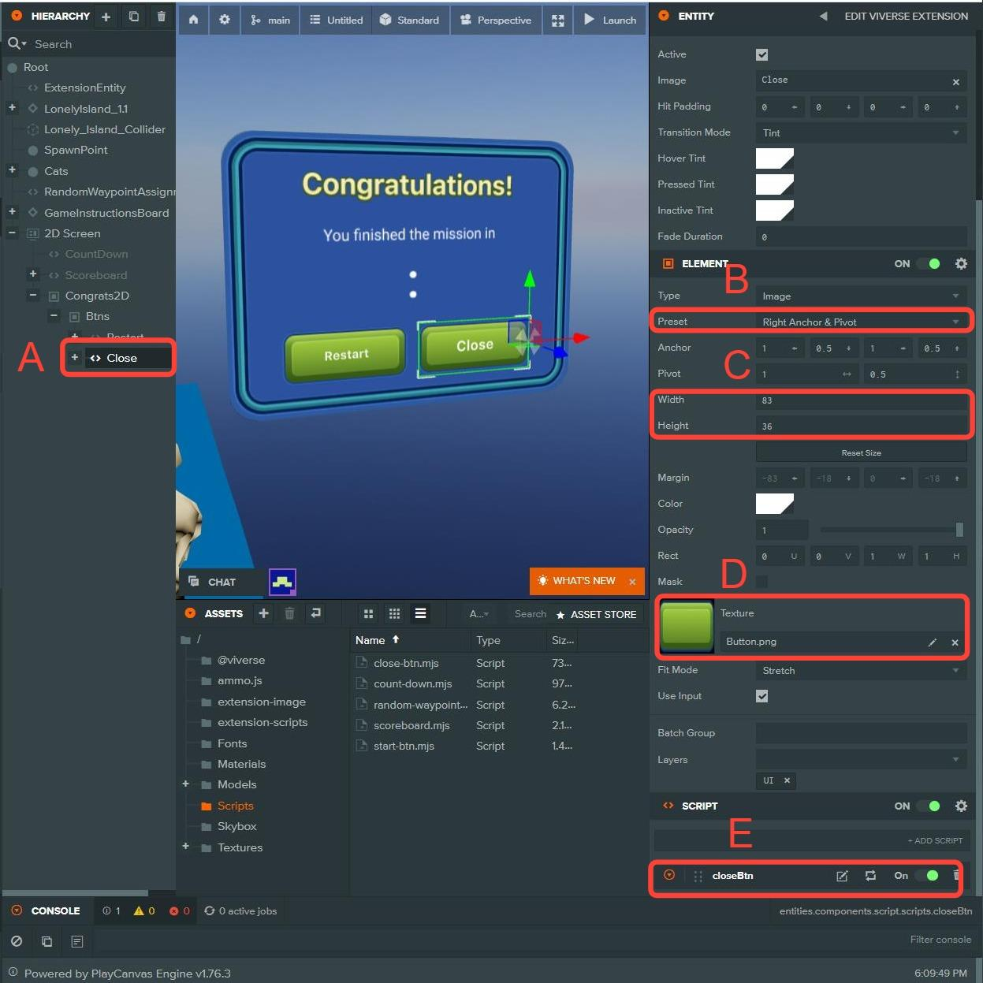Viewport: 983px width, 983px height.
Task: Click the Reset Size button
Action: click(x=861, y=452)
